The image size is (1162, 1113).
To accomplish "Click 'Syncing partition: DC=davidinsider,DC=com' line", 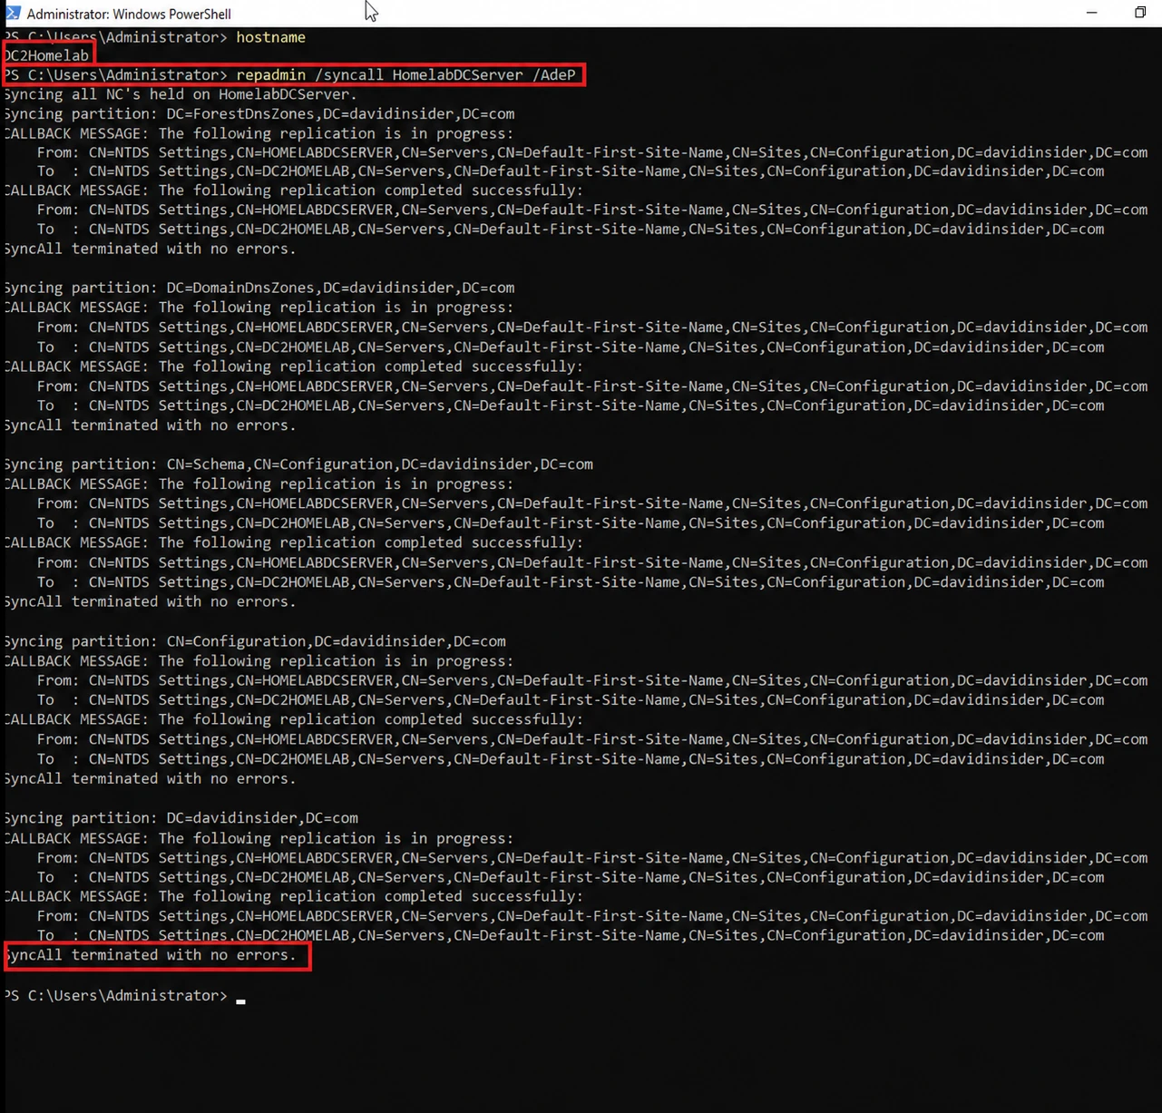I will click(181, 817).
